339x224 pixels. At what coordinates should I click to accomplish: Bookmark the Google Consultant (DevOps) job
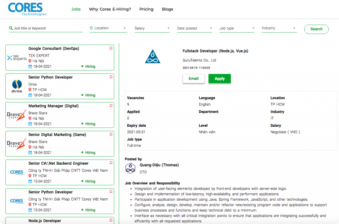tap(111, 48)
